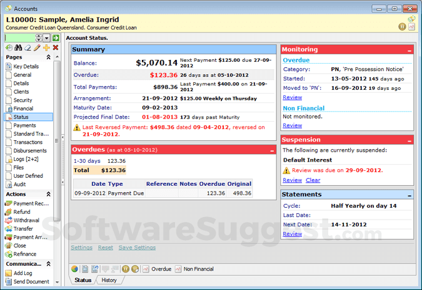The width and height of the screenshot is (422, 290).
Task: Click the pie chart icon in bottom toolbar
Action: pos(74,269)
